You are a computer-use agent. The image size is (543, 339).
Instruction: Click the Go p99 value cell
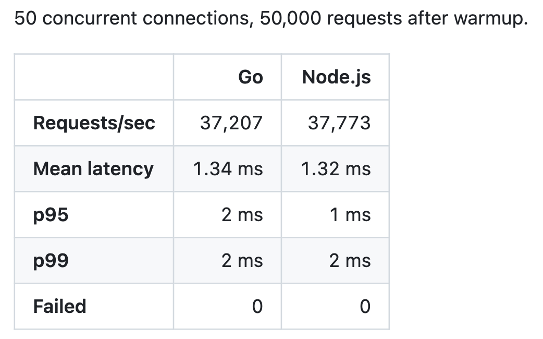click(x=228, y=261)
